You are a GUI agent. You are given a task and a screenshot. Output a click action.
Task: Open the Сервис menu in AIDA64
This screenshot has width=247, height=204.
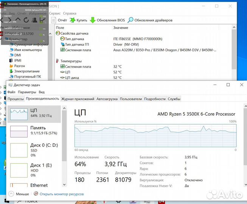[x=55, y=13]
